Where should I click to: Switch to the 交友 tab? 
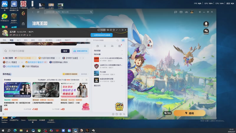(40, 40)
